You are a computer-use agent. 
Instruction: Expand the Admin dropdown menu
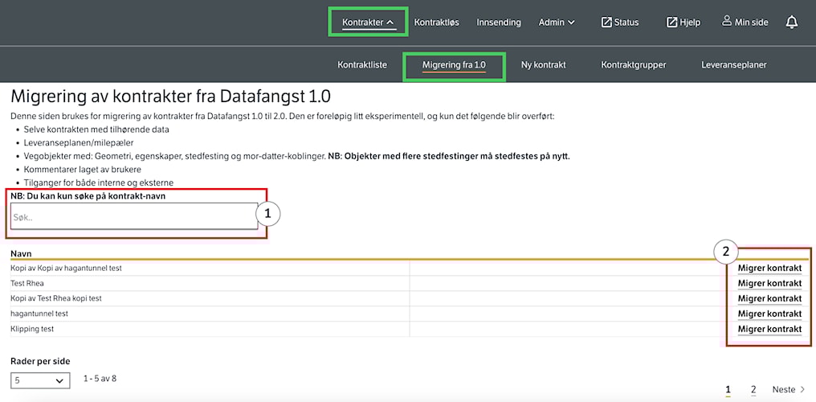pyautogui.click(x=557, y=23)
